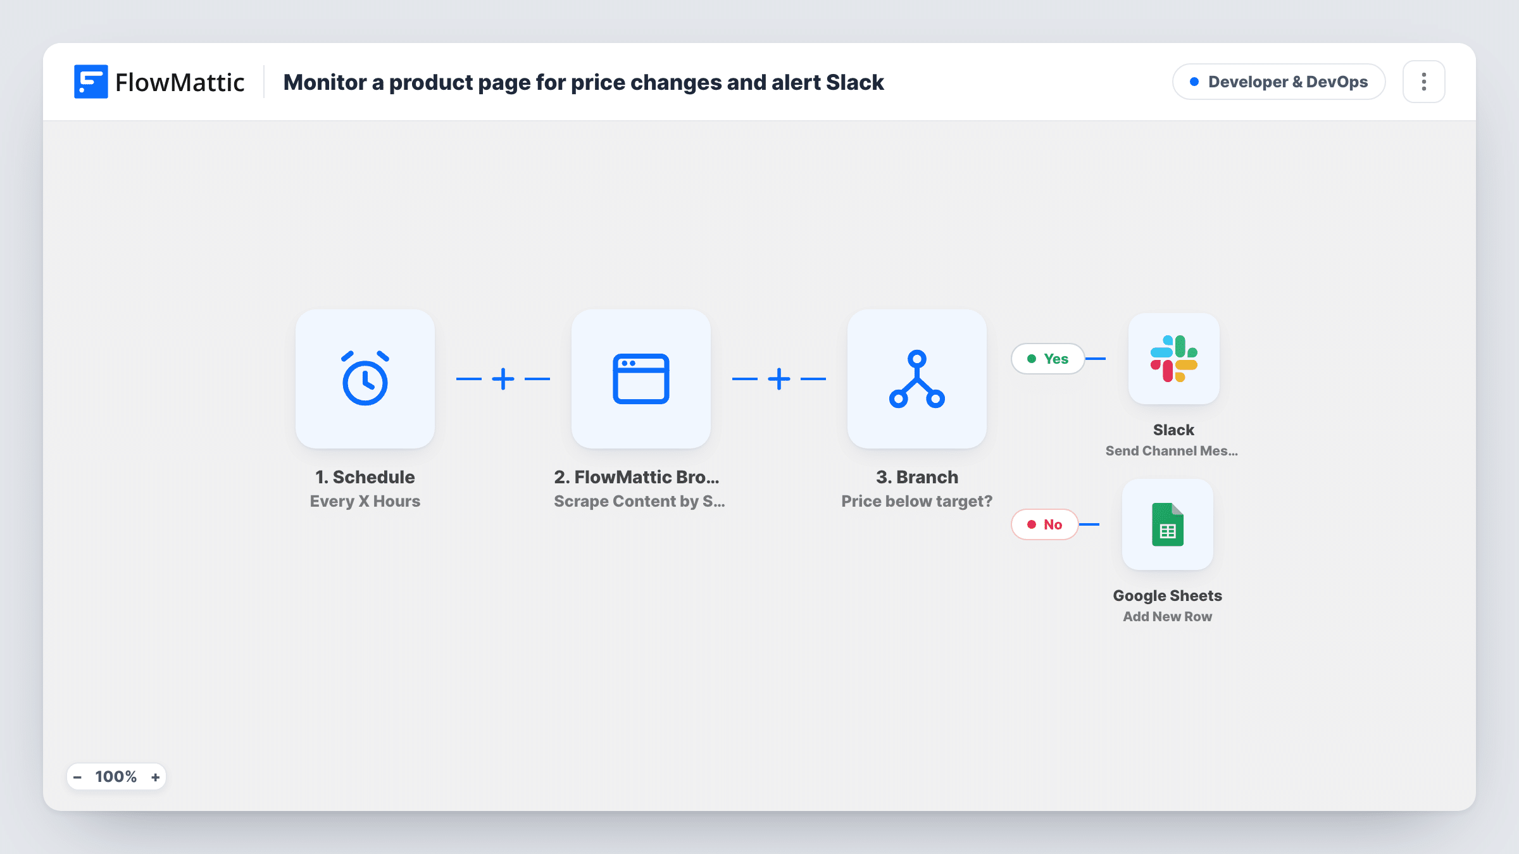
Task: Open the Schedule alarm clock step
Action: [x=365, y=379]
